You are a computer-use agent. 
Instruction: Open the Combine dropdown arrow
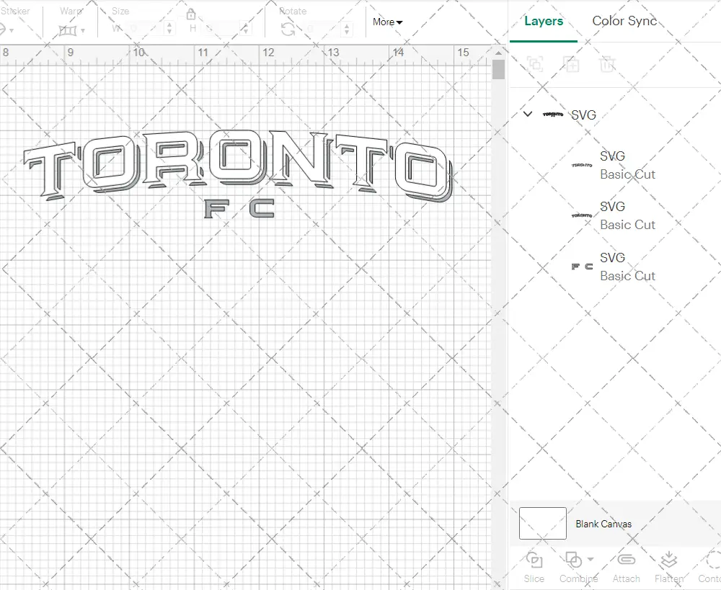pos(590,560)
